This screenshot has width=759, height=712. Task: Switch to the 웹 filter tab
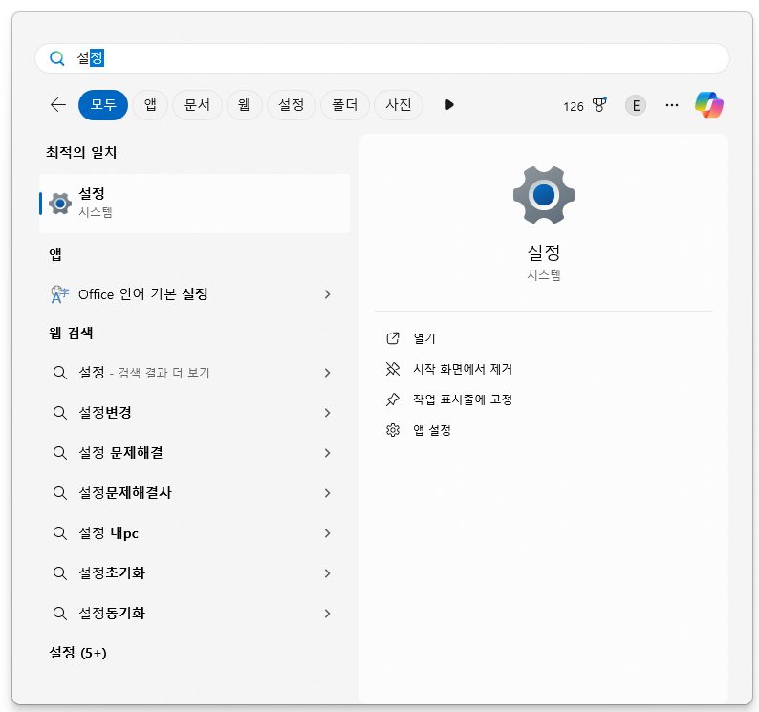tap(244, 104)
